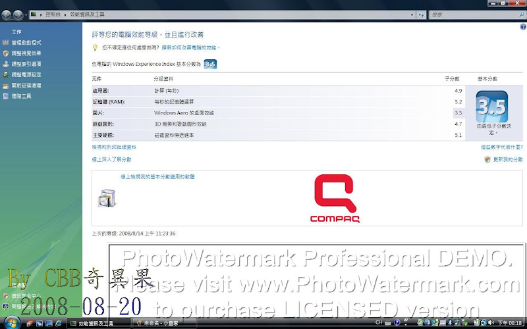Click Windows Aero 的桌面效能 description
Image resolution: width=527 pixels, height=329 pixels.
184,113
